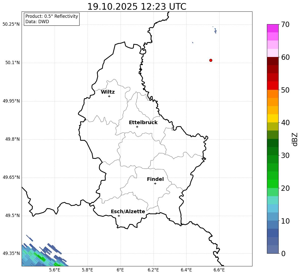Click the 5.6°E longitude label
The width and height of the screenshot is (301, 275).
coord(55,270)
